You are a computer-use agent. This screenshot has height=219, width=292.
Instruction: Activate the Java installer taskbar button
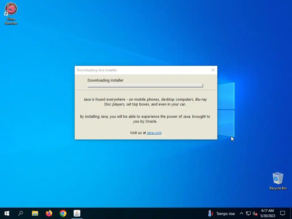point(77,213)
